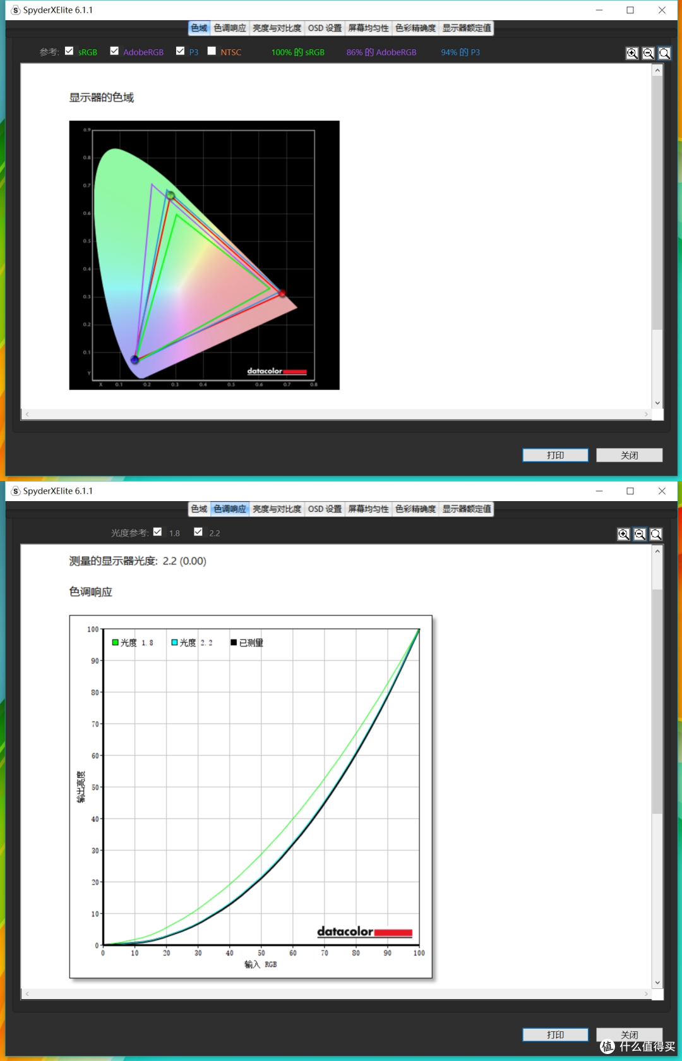Open 色调响应 tab in the gamut window
The width and height of the screenshot is (682, 1061).
[230, 28]
